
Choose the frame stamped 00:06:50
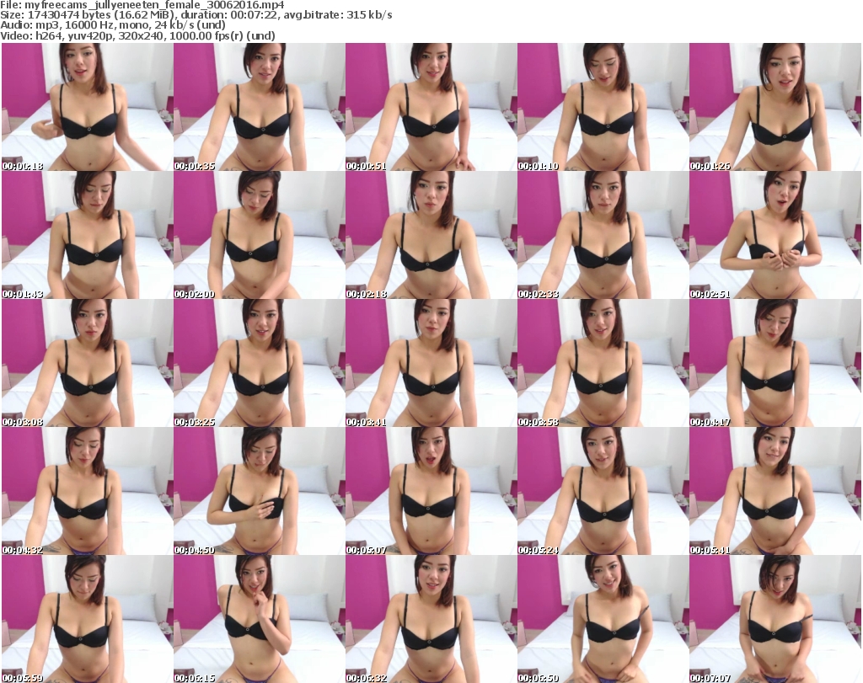tap(603, 619)
